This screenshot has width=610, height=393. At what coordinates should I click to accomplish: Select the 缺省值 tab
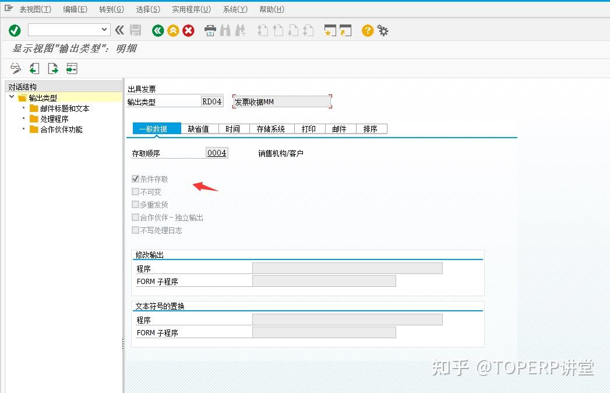[x=199, y=128]
